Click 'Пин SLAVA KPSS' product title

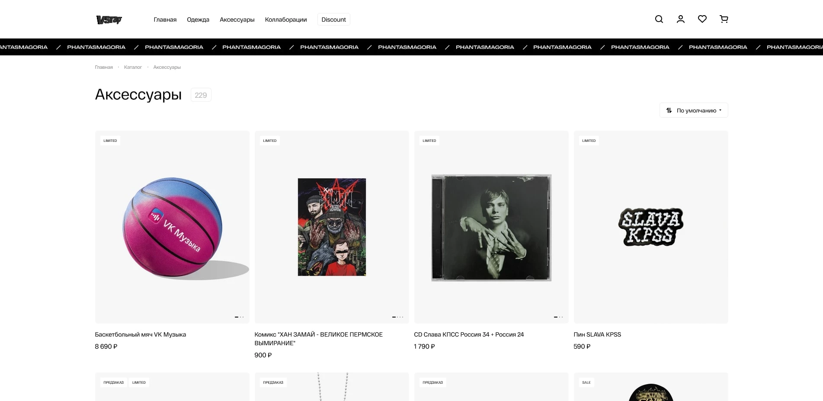click(x=597, y=334)
